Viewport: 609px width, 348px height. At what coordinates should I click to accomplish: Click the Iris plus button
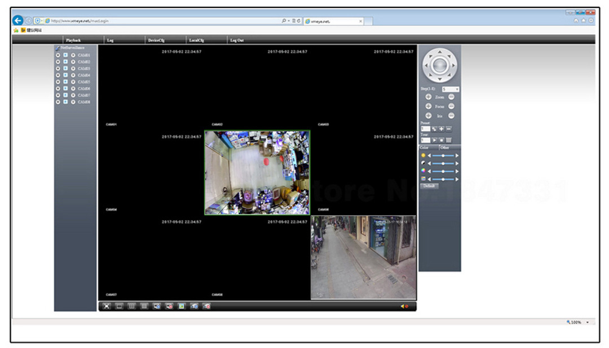pyautogui.click(x=428, y=115)
